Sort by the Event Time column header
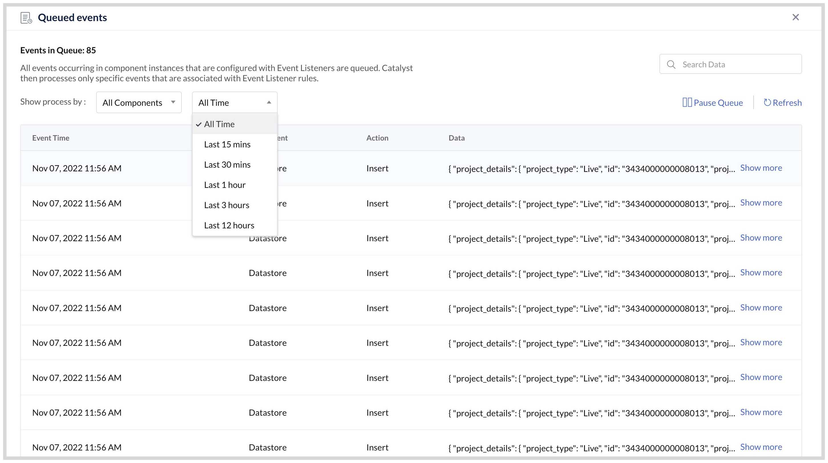828x463 pixels. [x=51, y=137]
